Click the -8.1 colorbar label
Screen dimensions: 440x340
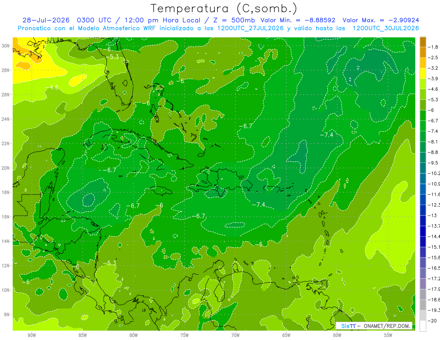coord(433,142)
